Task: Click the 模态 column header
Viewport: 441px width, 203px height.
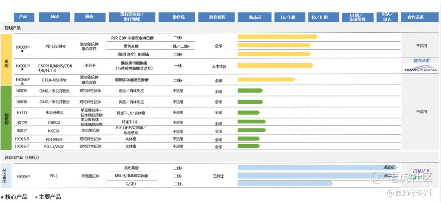Action: point(90,17)
